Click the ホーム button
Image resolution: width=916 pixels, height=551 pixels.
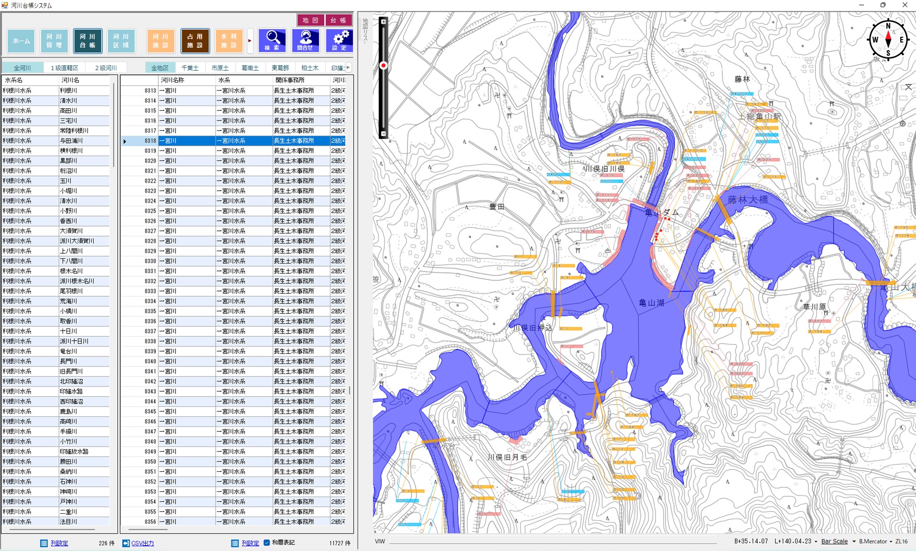[21, 41]
